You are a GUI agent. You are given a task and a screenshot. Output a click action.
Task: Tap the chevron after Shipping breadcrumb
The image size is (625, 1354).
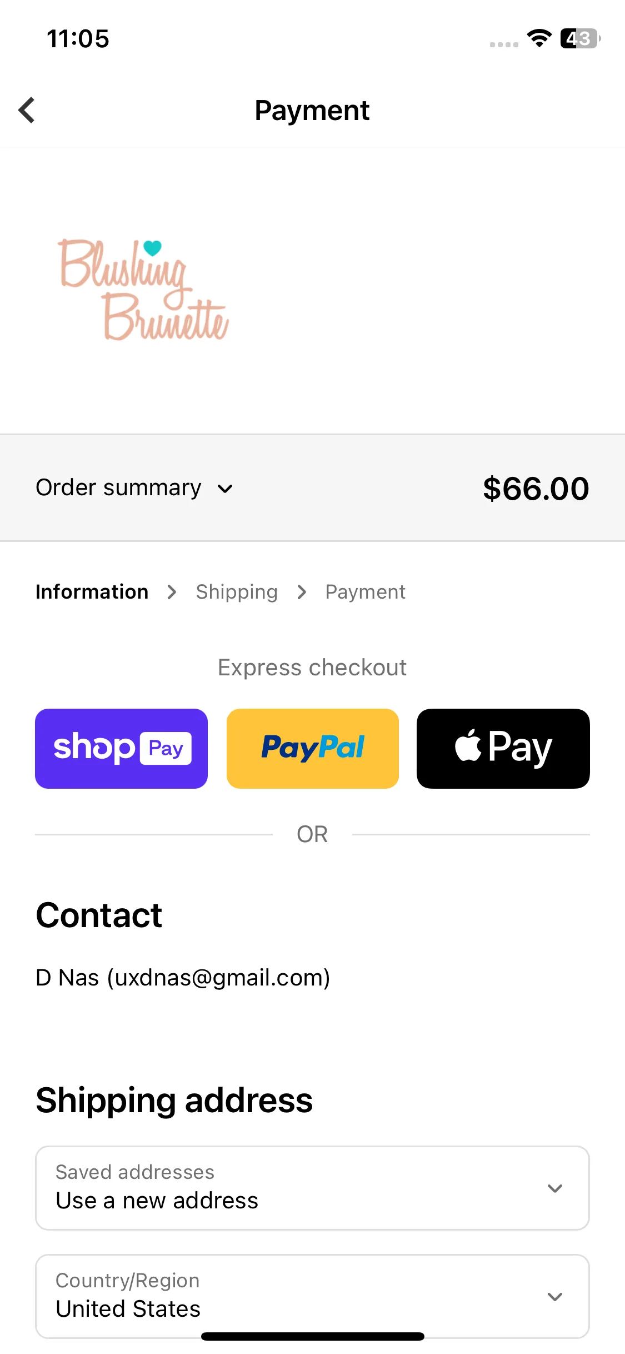[x=302, y=592]
